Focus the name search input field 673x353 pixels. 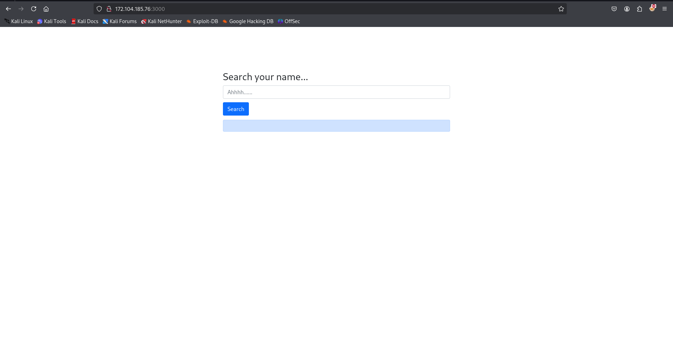coord(336,92)
